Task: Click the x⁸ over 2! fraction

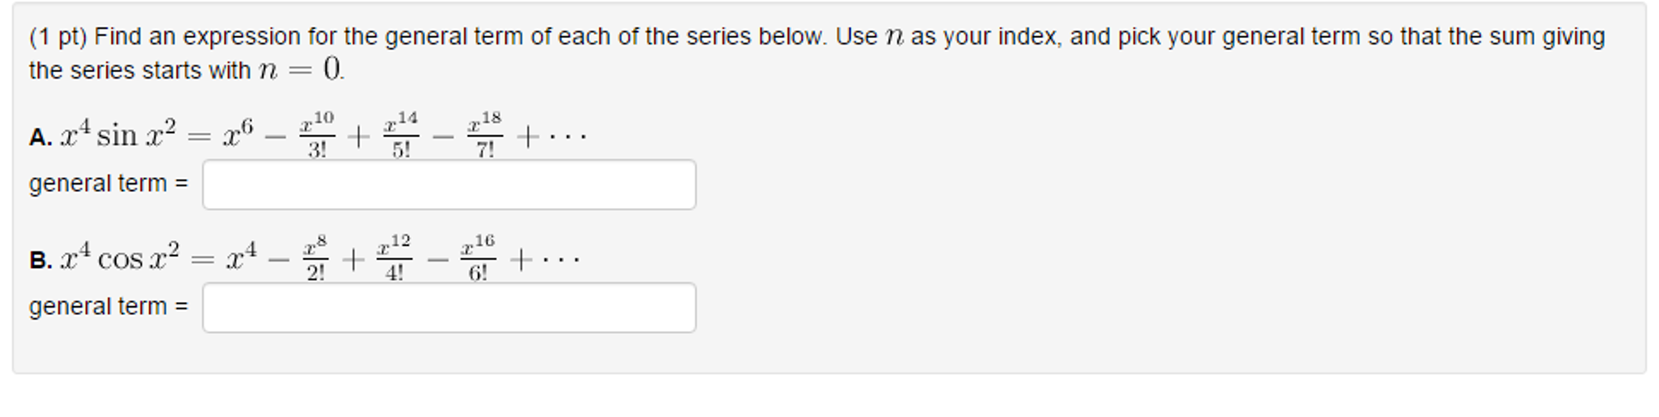Action: pyautogui.click(x=315, y=257)
